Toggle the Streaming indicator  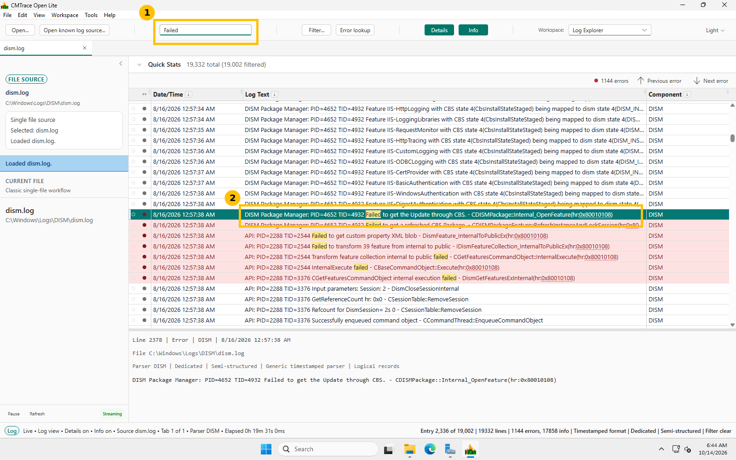(x=112, y=414)
